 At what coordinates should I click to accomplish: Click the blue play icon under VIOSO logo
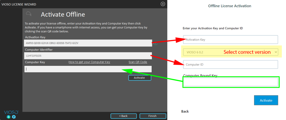(x=14, y=117)
